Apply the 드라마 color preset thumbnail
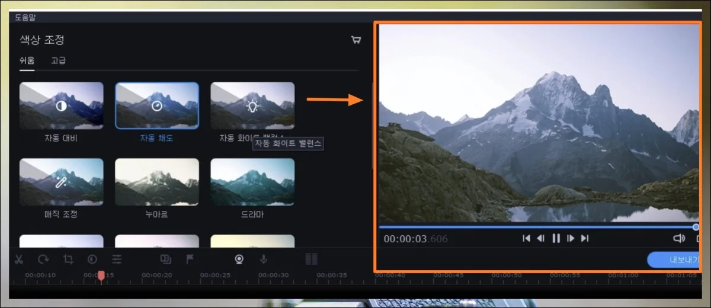 pos(252,182)
